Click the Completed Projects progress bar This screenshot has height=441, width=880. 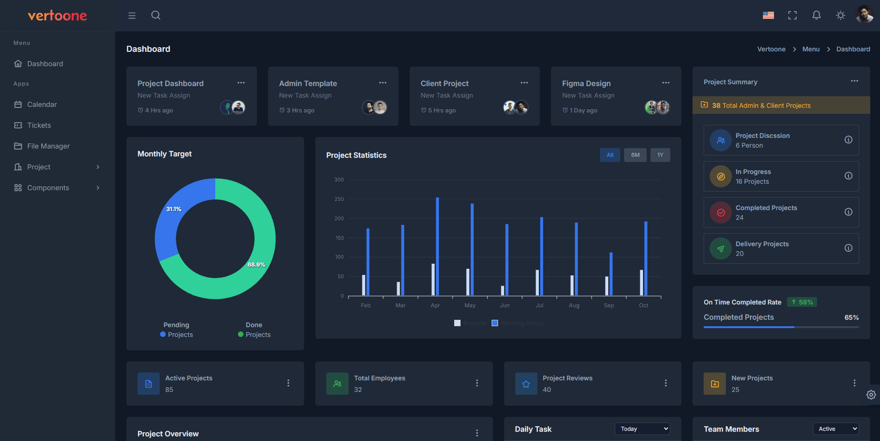click(780, 327)
